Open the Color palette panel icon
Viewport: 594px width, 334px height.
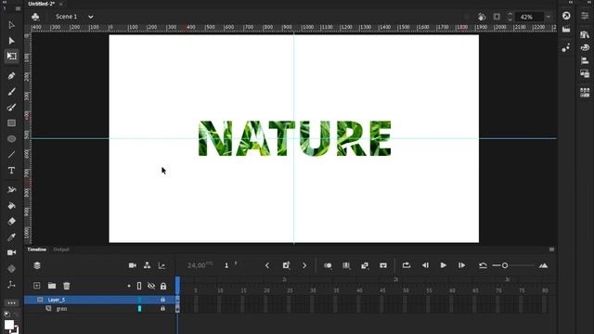click(585, 47)
